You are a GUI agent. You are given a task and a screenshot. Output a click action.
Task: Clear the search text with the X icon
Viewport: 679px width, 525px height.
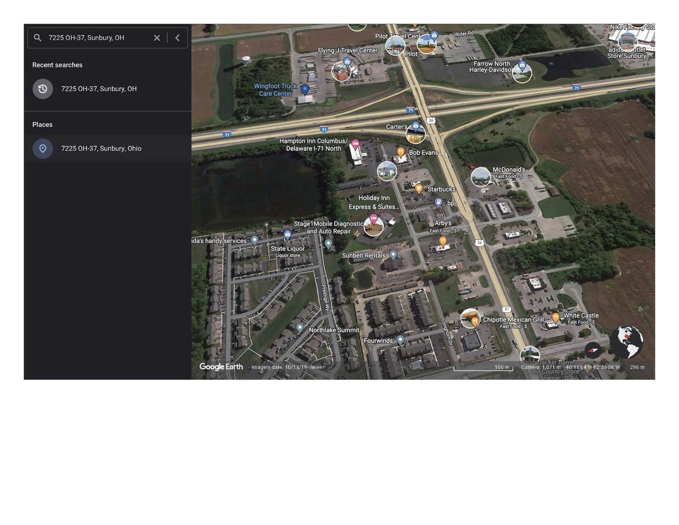click(157, 38)
